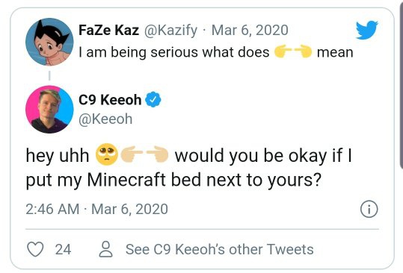Image resolution: width=403 pixels, height=273 pixels.
Task: Click the Minecraft bed reply tweet text
Action: coord(189,167)
